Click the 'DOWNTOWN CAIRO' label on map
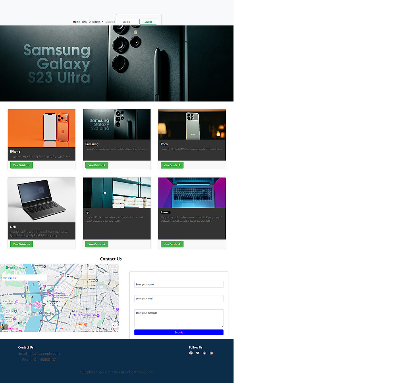 coord(54,302)
